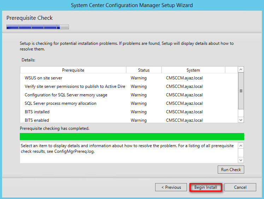Click the prerequisite list scrollbar thumb
The width and height of the screenshot is (264, 199).
[241, 91]
